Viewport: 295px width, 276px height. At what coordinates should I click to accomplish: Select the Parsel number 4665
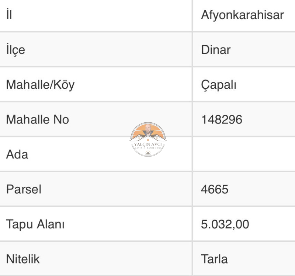click(x=215, y=189)
